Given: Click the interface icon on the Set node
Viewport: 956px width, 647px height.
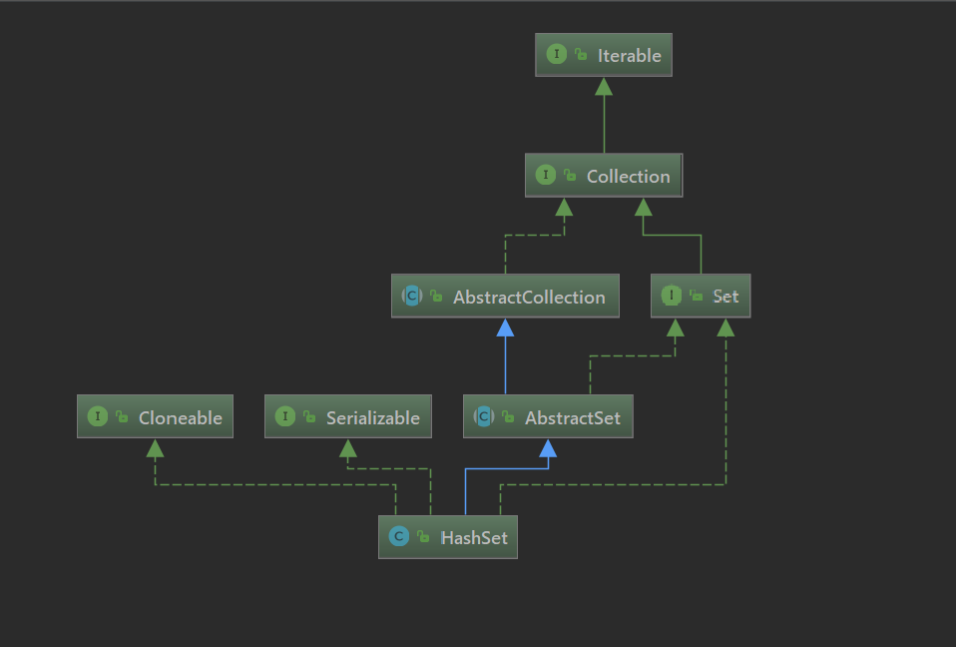Looking at the screenshot, I should [672, 296].
